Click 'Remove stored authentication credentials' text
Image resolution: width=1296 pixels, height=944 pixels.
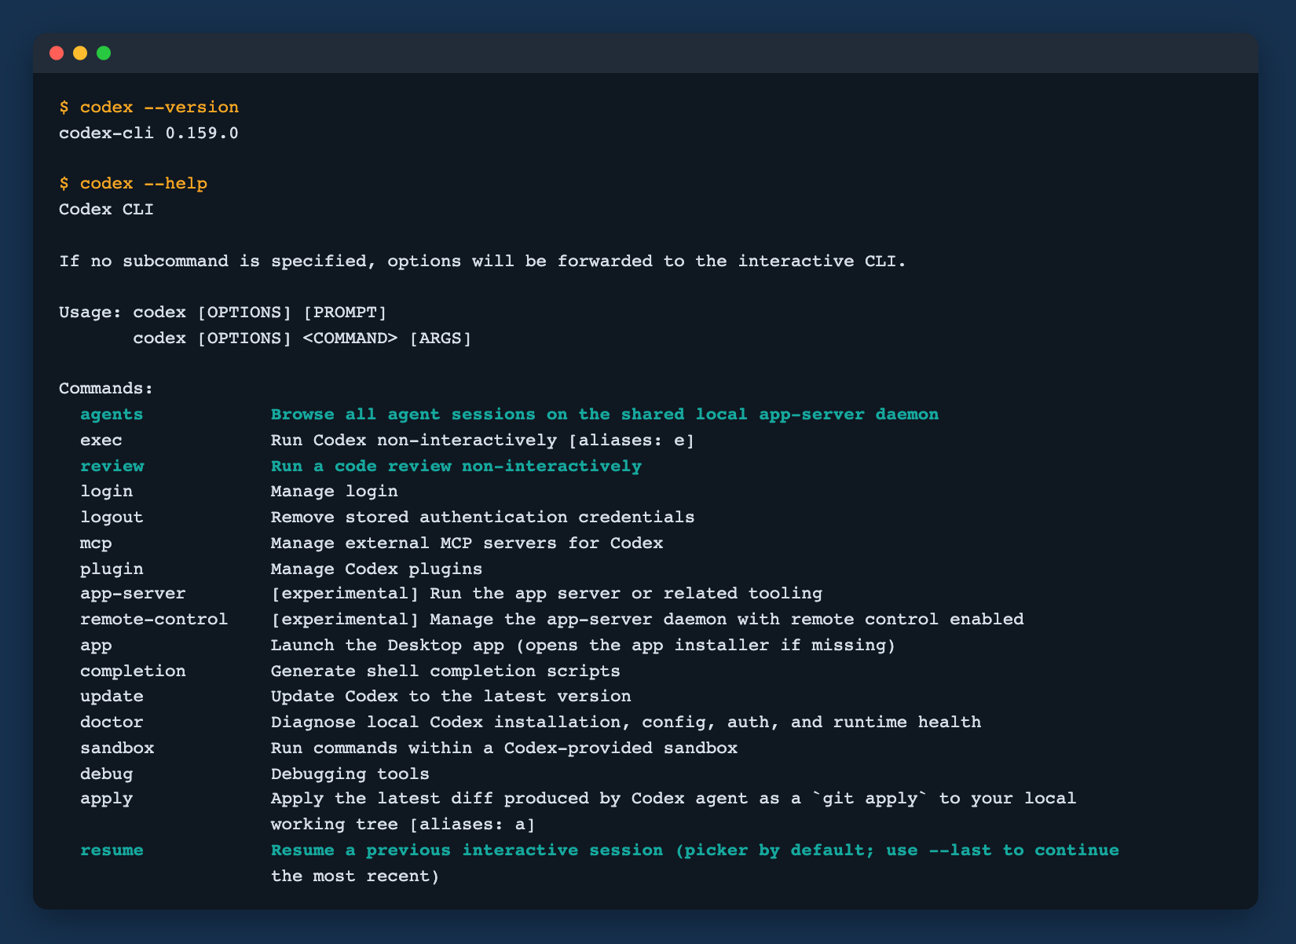(x=483, y=517)
